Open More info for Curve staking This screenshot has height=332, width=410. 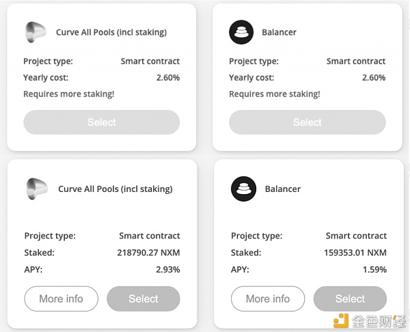(61, 299)
